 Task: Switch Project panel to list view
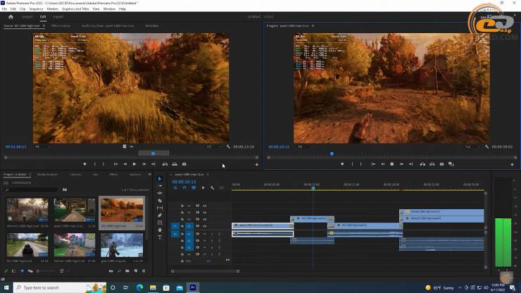pyautogui.click(x=13, y=271)
